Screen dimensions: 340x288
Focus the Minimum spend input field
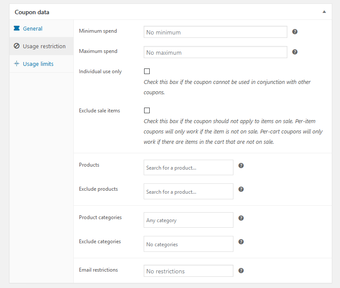215,32
